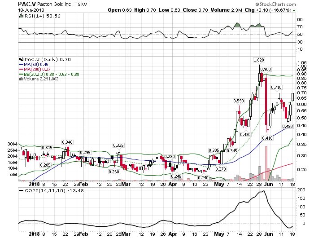
Task: Click the Close 0.70 value
Action: point(195,10)
